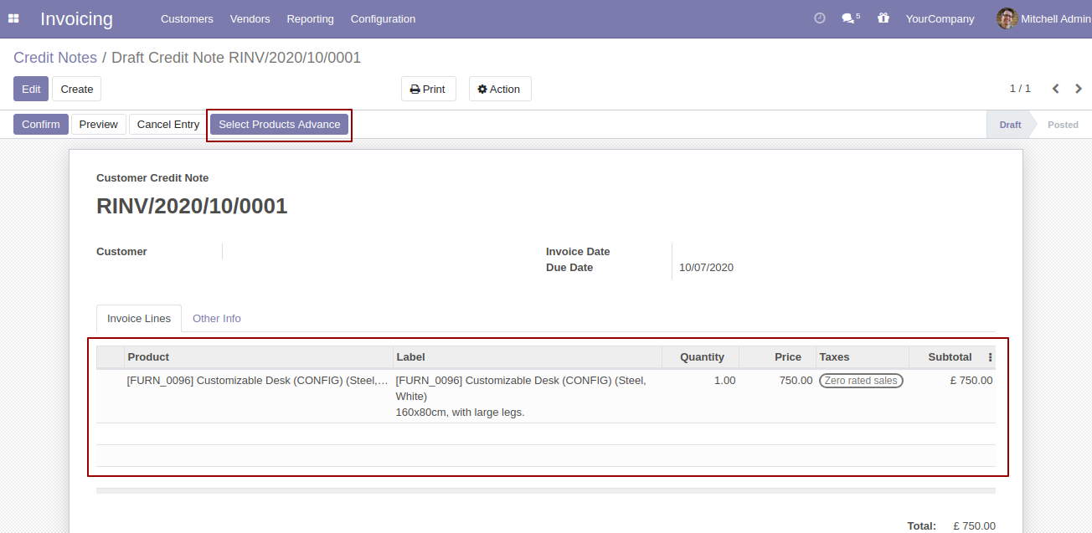Image resolution: width=1092 pixels, height=533 pixels.
Task: Click the gift icon in top bar
Action: pos(883,18)
